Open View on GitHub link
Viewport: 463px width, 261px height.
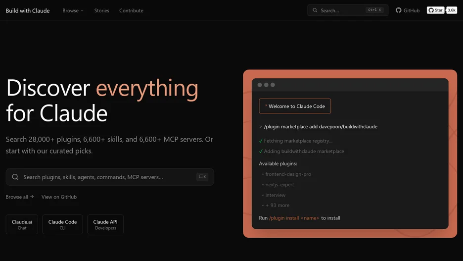pos(59,197)
